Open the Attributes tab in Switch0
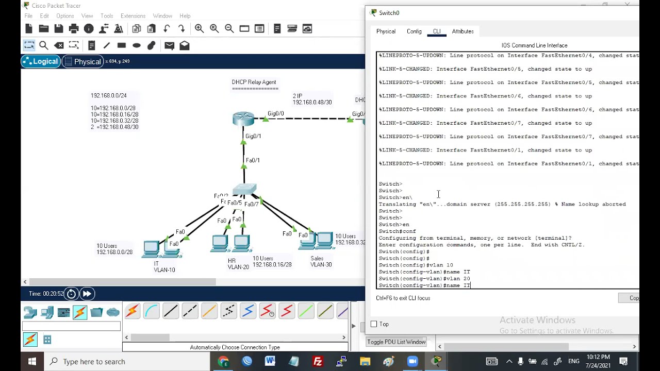The width and height of the screenshot is (660, 371). 463,31
